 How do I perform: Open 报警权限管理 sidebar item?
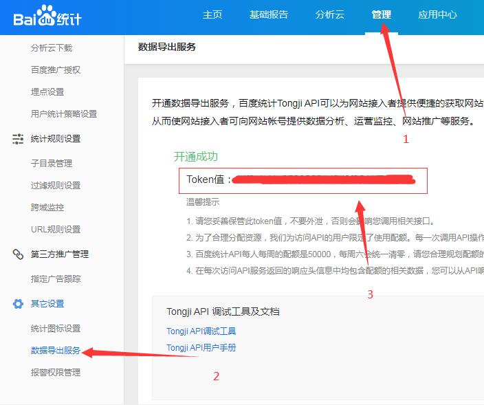pyautogui.click(x=56, y=373)
